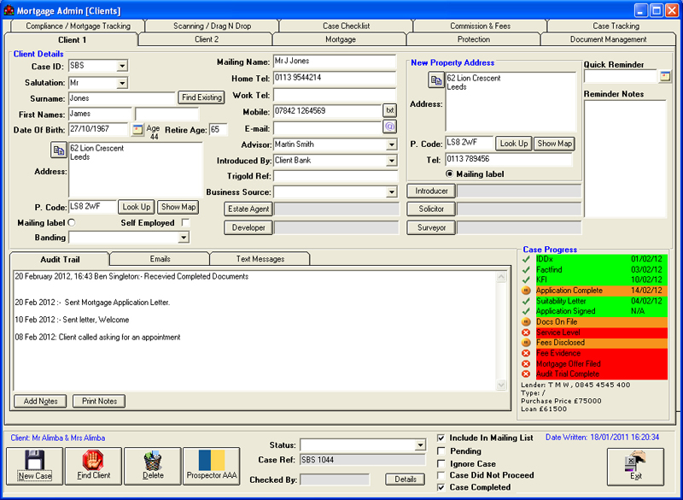Click the Solicitor button

pos(431,209)
